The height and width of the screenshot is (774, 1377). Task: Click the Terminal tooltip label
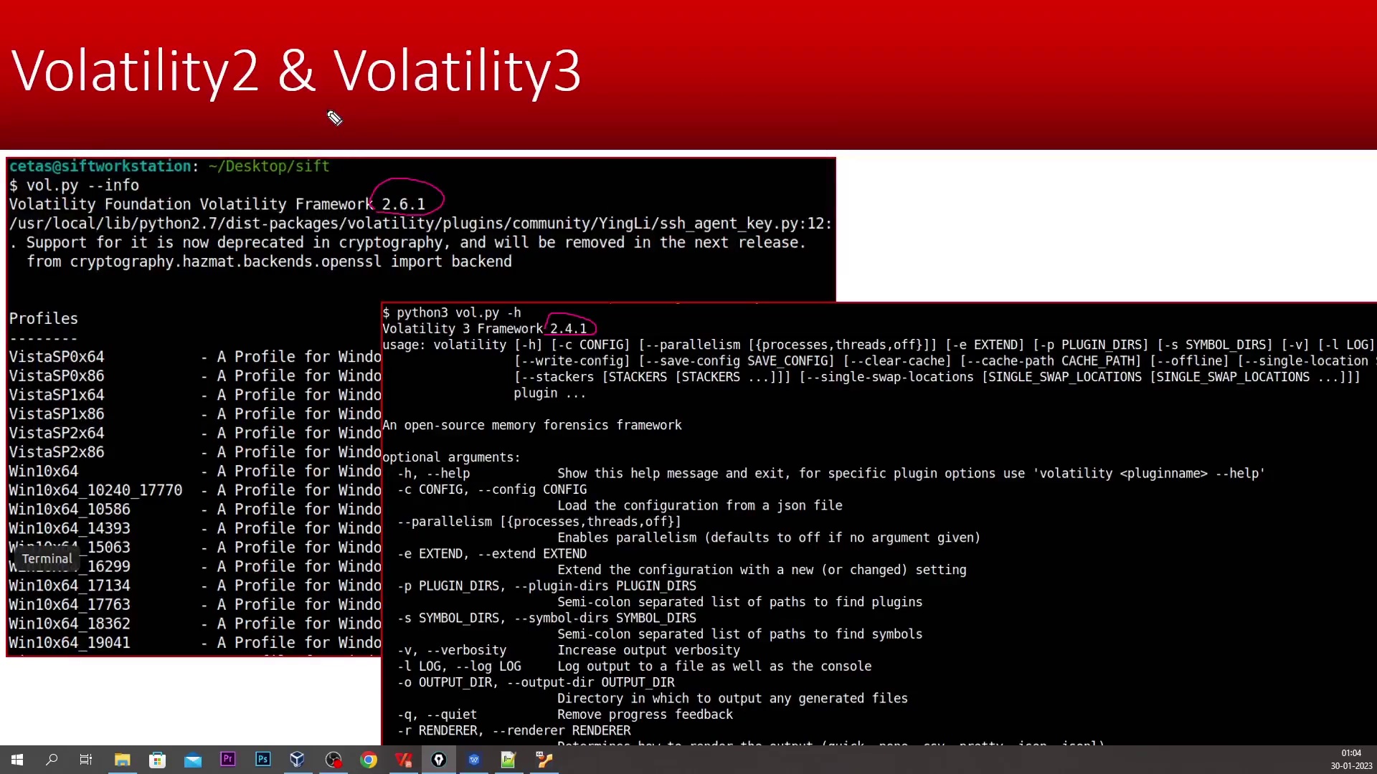point(47,559)
